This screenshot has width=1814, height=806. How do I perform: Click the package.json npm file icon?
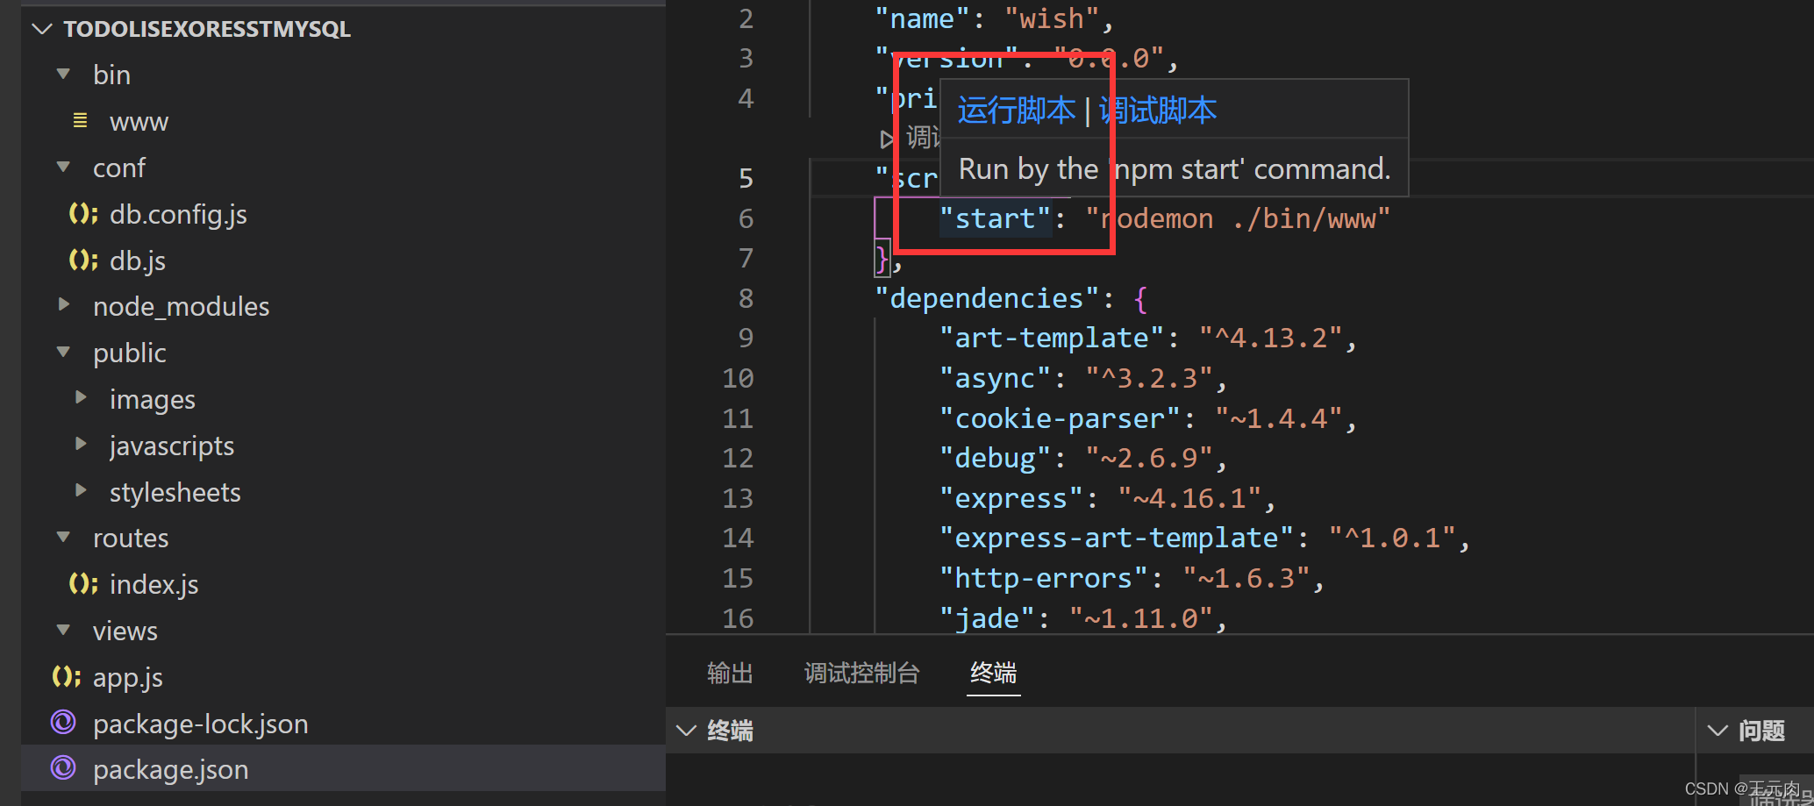coord(63,768)
